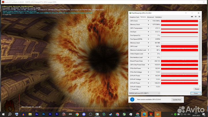Click the GPU-Z refresh icon

[196, 17]
